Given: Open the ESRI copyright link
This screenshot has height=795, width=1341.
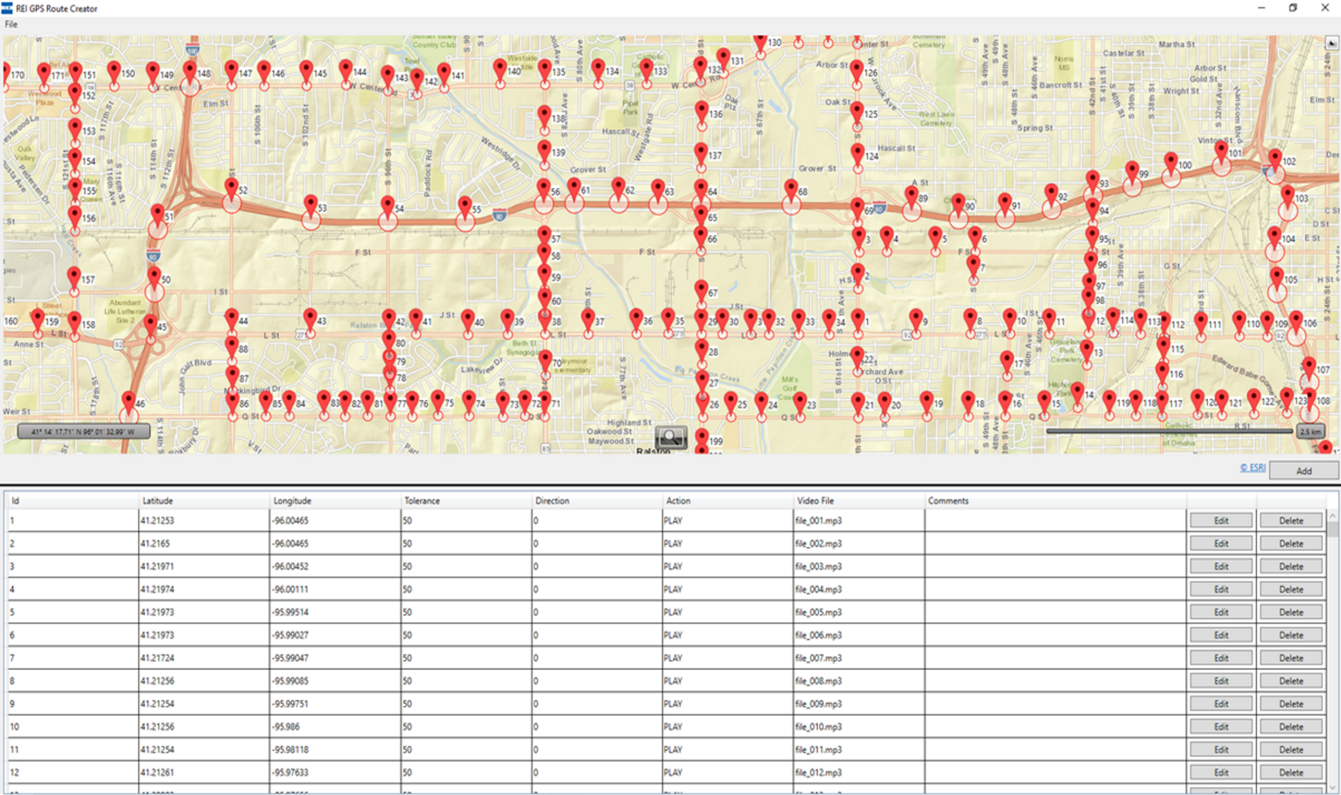Looking at the screenshot, I should click(x=1252, y=468).
